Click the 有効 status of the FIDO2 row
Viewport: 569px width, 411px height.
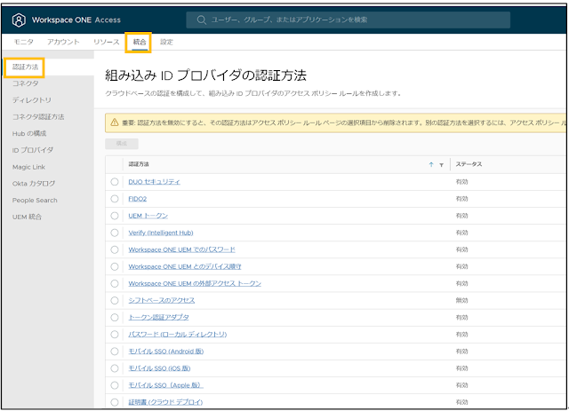(461, 199)
